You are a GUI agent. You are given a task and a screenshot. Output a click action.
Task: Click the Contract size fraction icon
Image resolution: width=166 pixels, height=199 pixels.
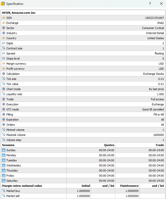coord(4,48)
